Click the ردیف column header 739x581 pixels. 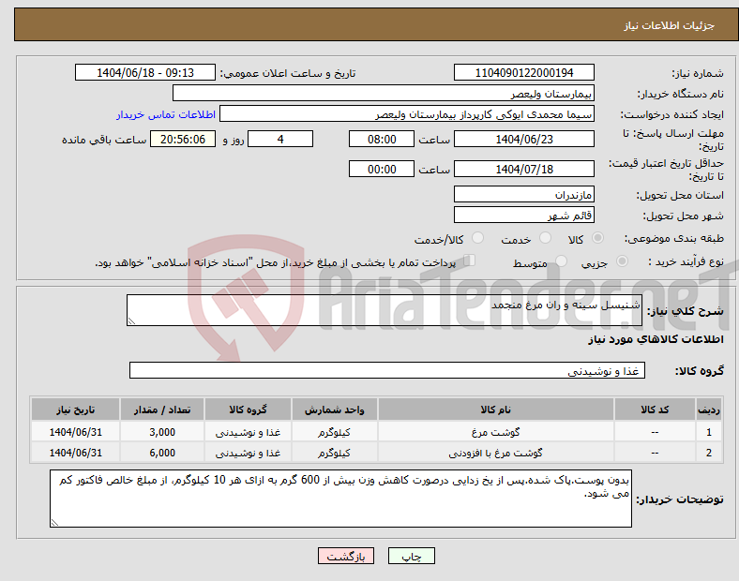709,410
